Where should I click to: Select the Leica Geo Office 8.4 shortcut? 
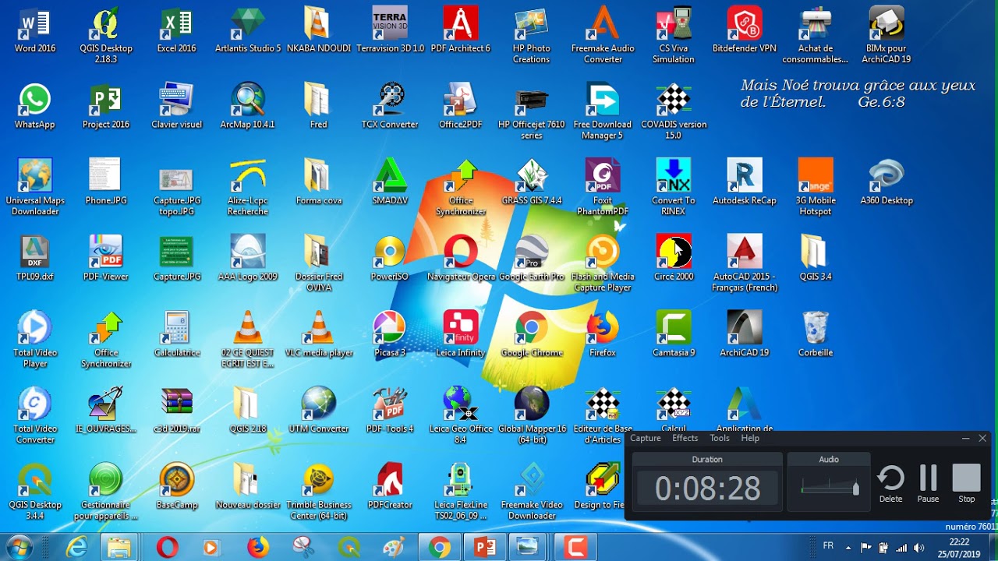[461, 416]
